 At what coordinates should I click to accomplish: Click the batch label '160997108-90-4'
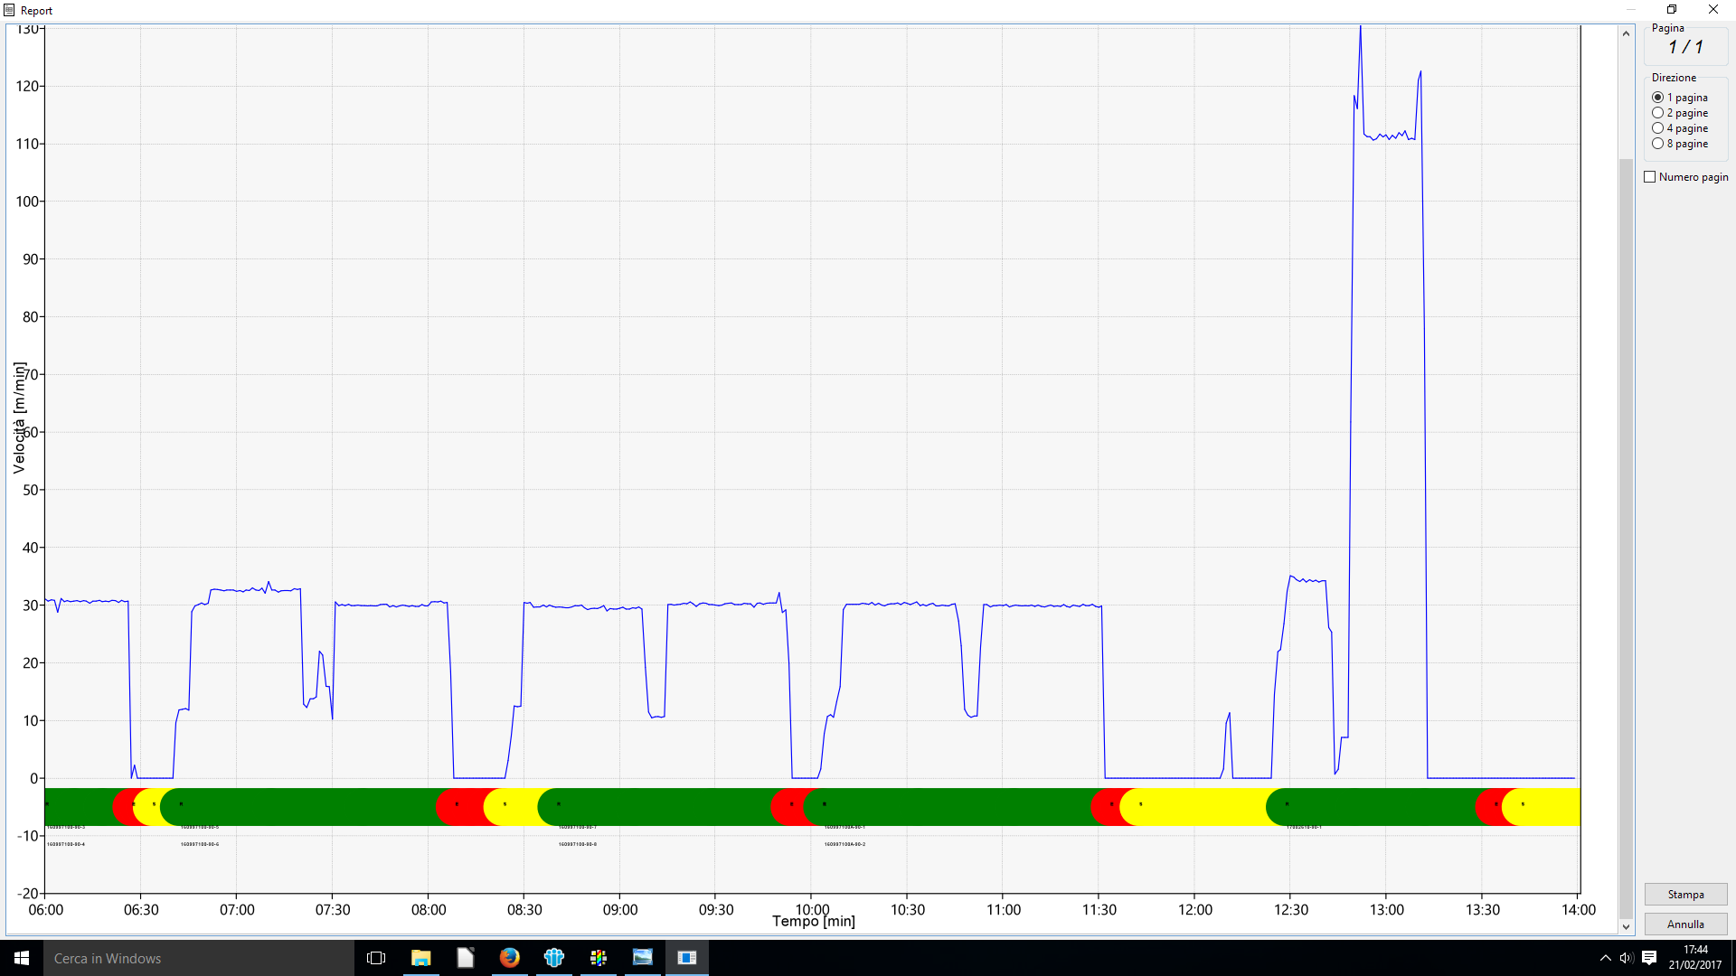[66, 844]
